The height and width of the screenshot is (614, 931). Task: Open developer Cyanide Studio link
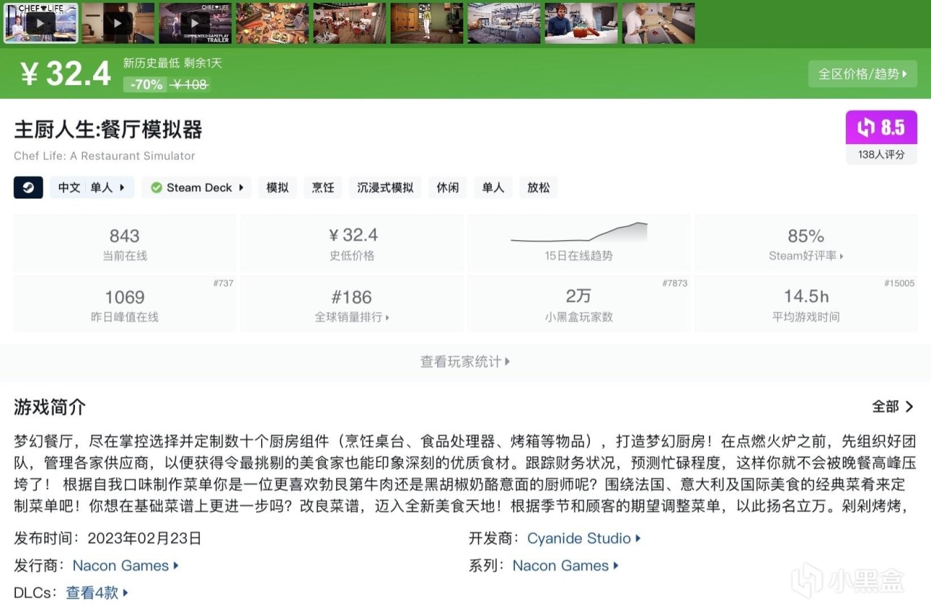click(584, 538)
